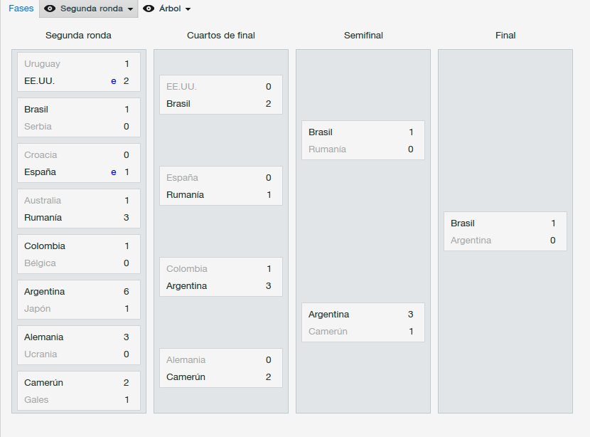Open the Brasil vs Rumanía semifinal match

363,140
